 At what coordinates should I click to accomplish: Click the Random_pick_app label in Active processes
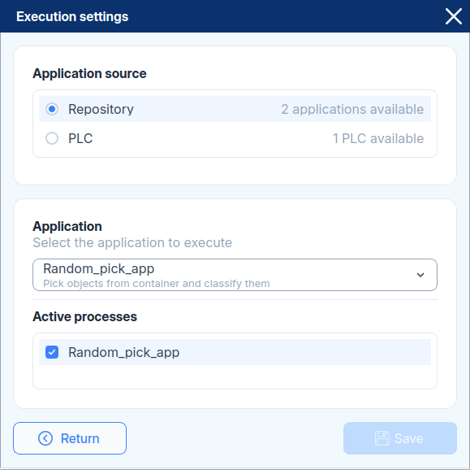pos(124,352)
